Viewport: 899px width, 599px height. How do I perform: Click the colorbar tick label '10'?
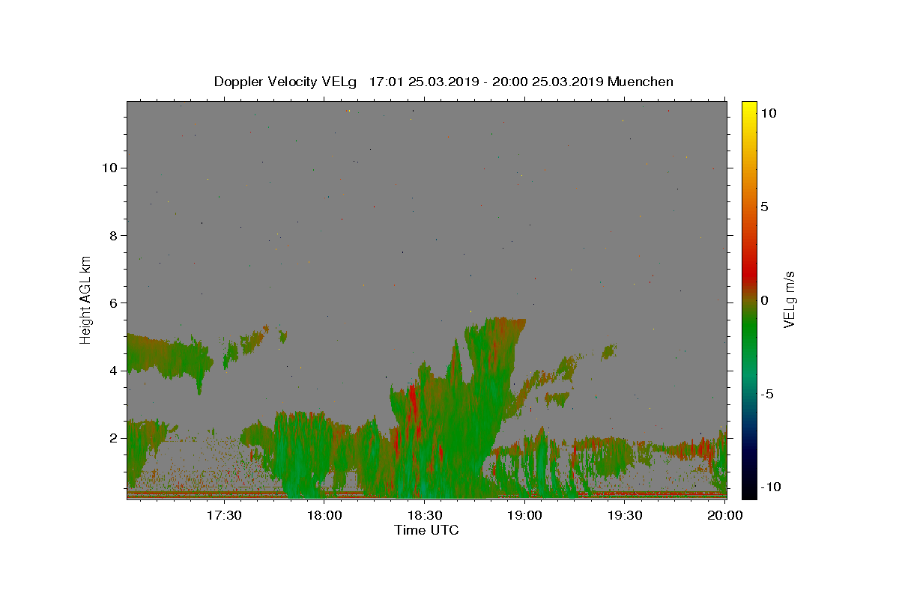768,112
